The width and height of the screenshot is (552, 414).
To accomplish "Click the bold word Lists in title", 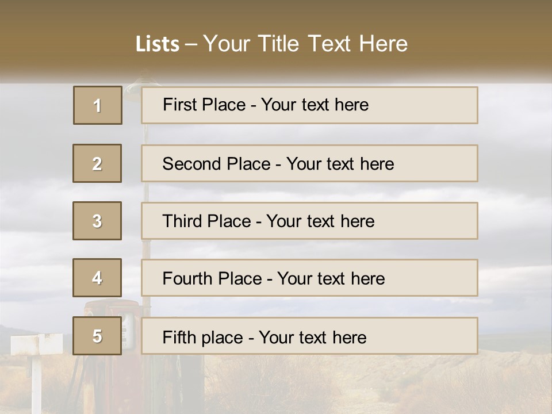I will [x=158, y=44].
